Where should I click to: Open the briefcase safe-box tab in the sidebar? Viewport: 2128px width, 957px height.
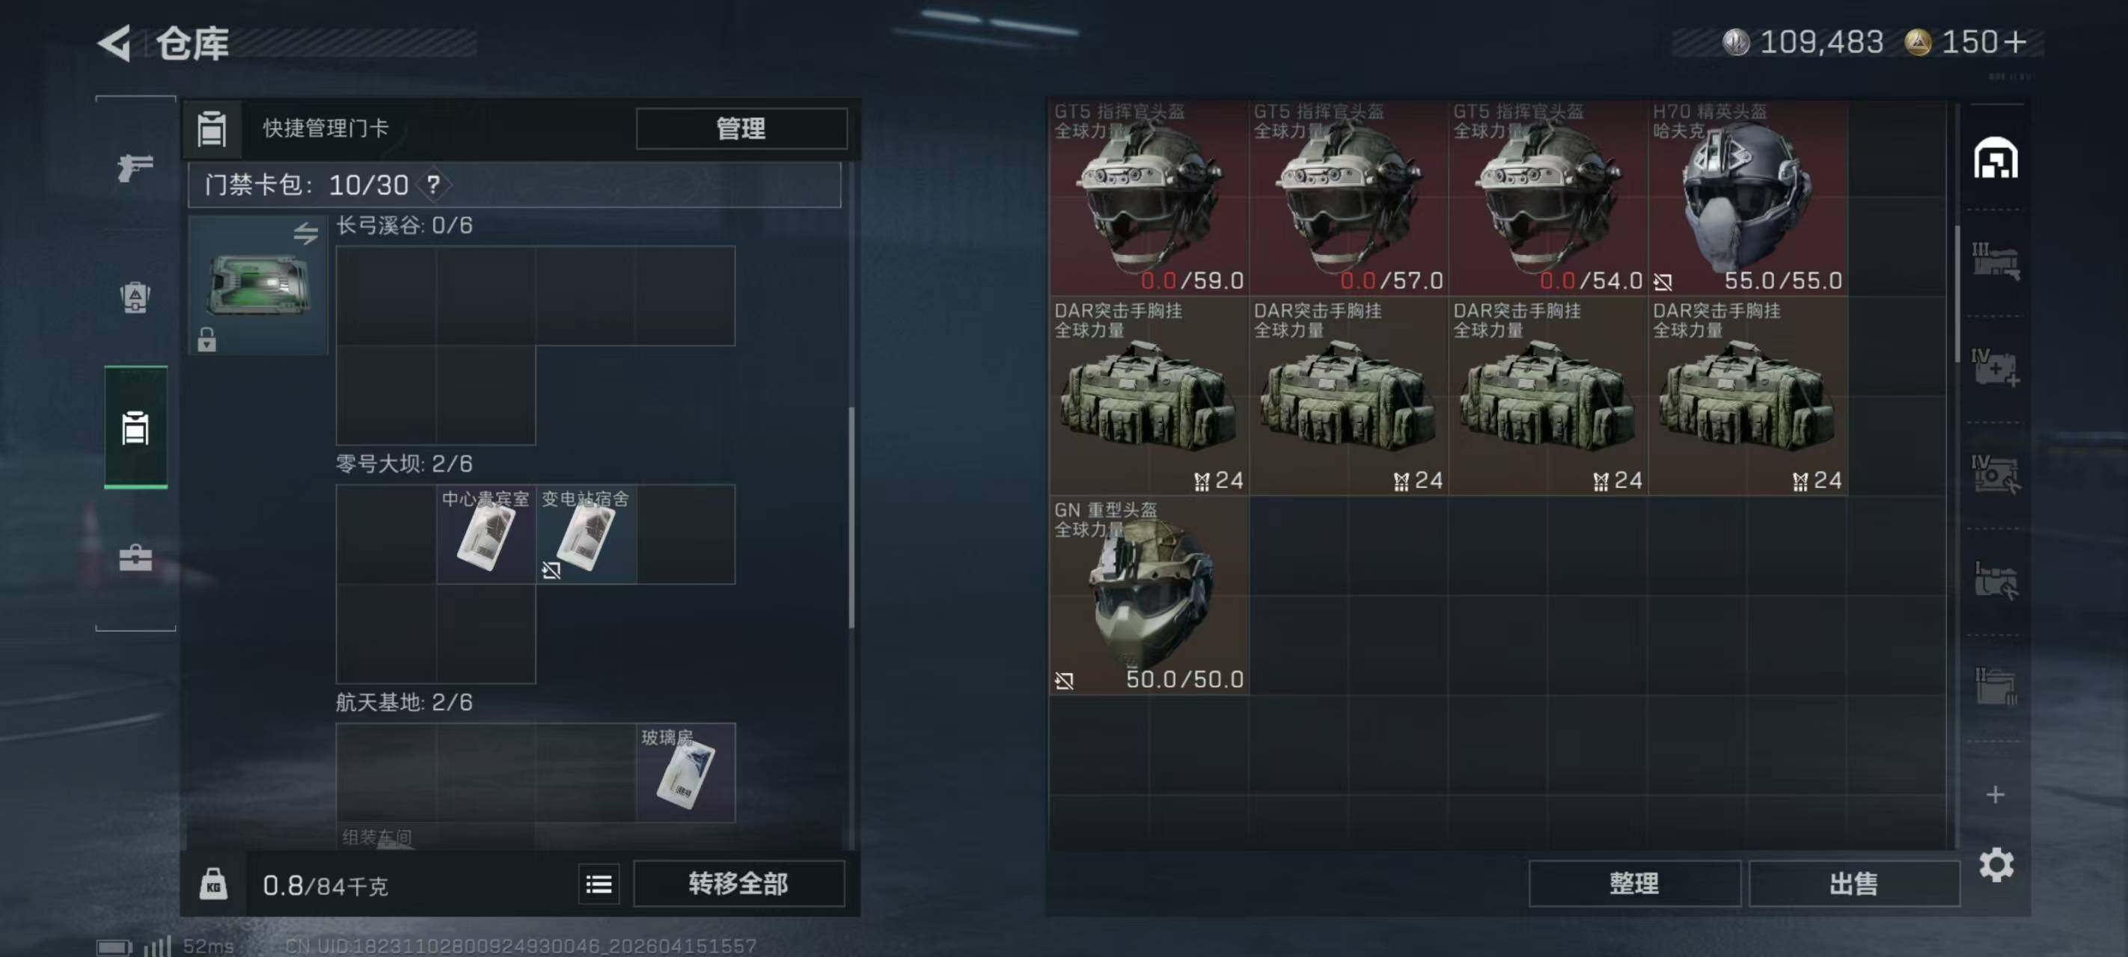pyautogui.click(x=135, y=558)
